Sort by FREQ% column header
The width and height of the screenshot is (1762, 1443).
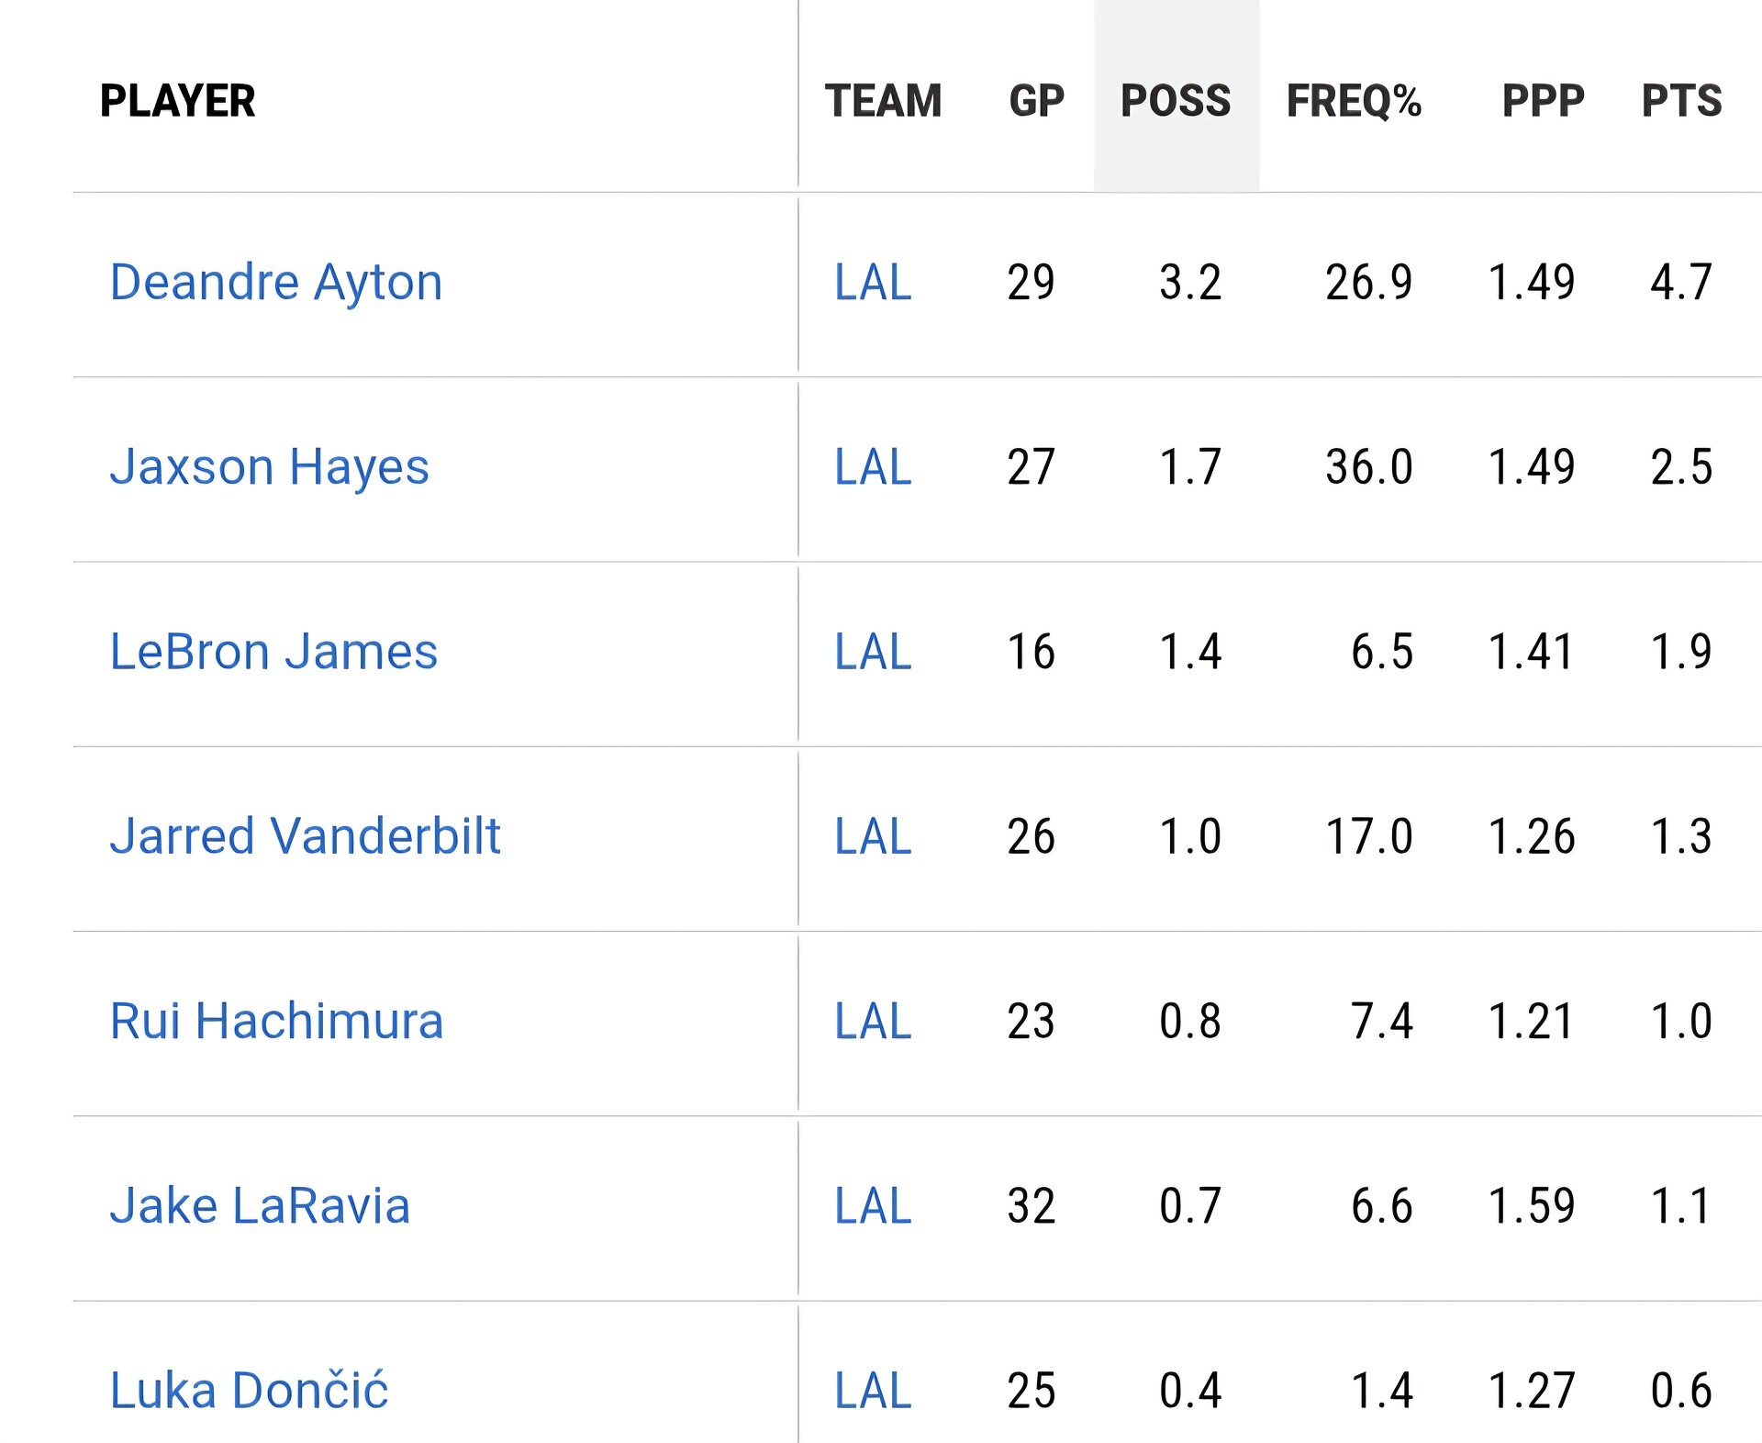(x=1354, y=100)
